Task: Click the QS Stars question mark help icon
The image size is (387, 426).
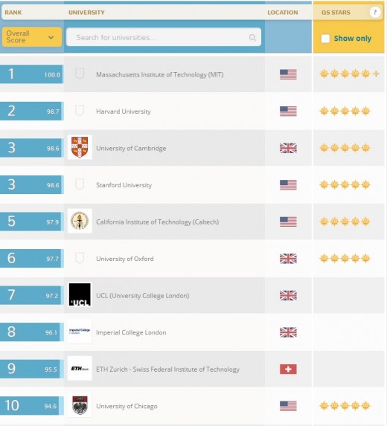Action: (375, 12)
